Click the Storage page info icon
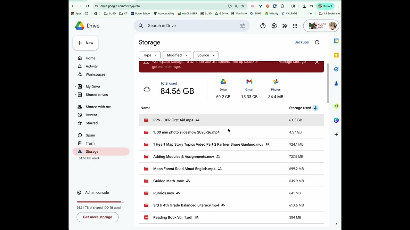 point(317,42)
